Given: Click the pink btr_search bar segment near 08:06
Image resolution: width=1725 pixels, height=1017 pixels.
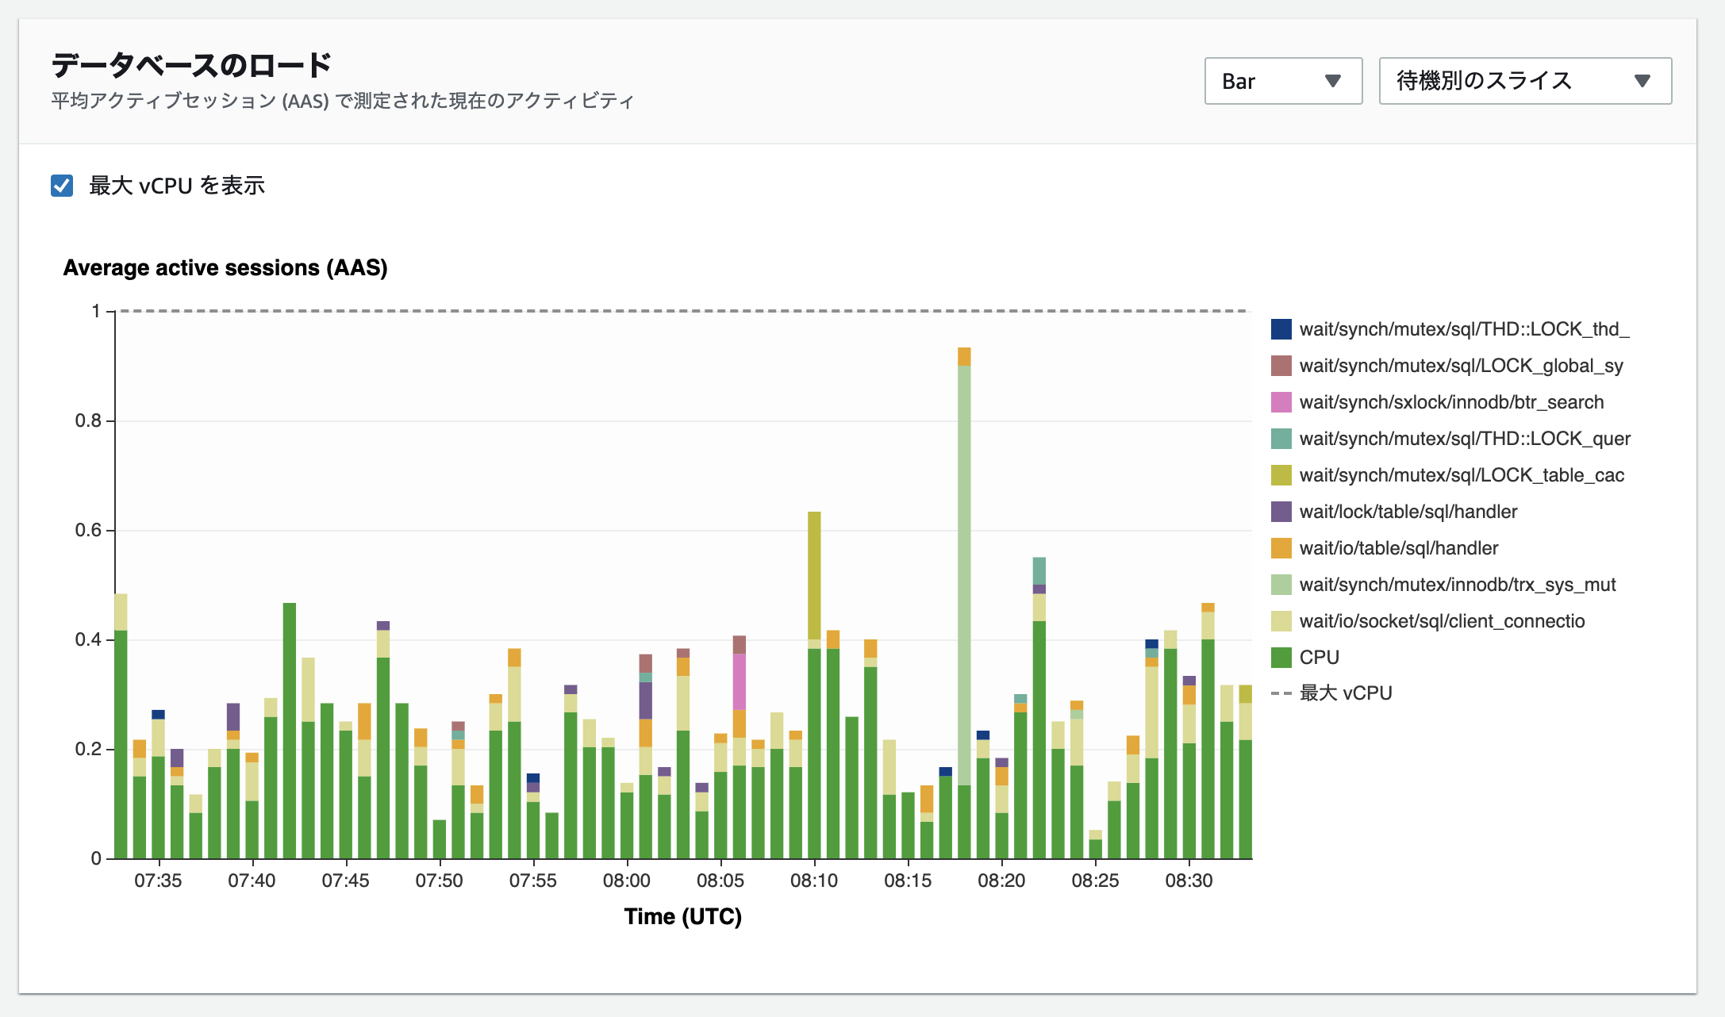Looking at the screenshot, I should [x=739, y=681].
